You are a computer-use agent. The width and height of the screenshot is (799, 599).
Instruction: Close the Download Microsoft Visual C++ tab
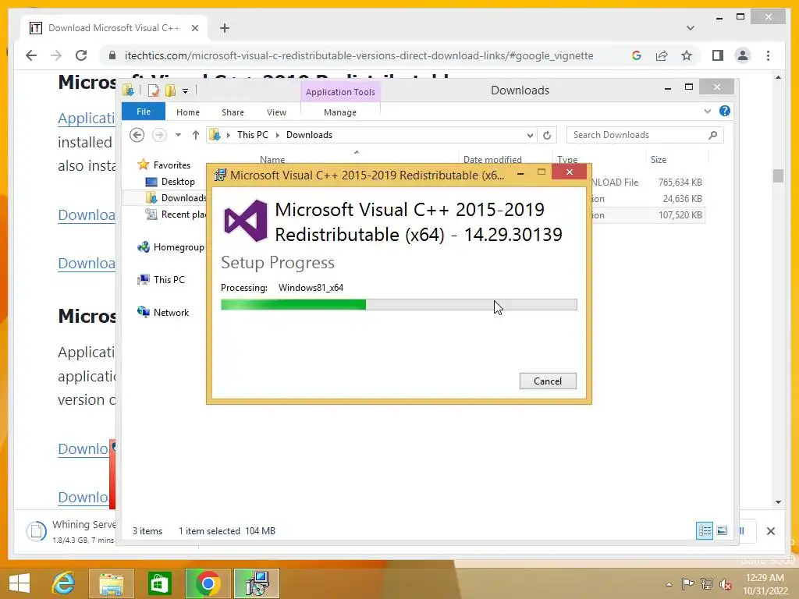pyautogui.click(x=194, y=28)
